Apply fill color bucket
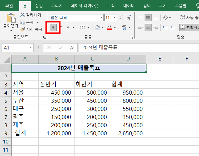 click(x=97, y=27)
